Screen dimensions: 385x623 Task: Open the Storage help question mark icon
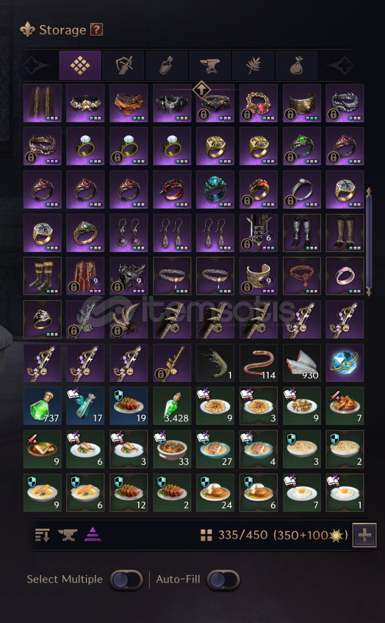click(x=97, y=30)
